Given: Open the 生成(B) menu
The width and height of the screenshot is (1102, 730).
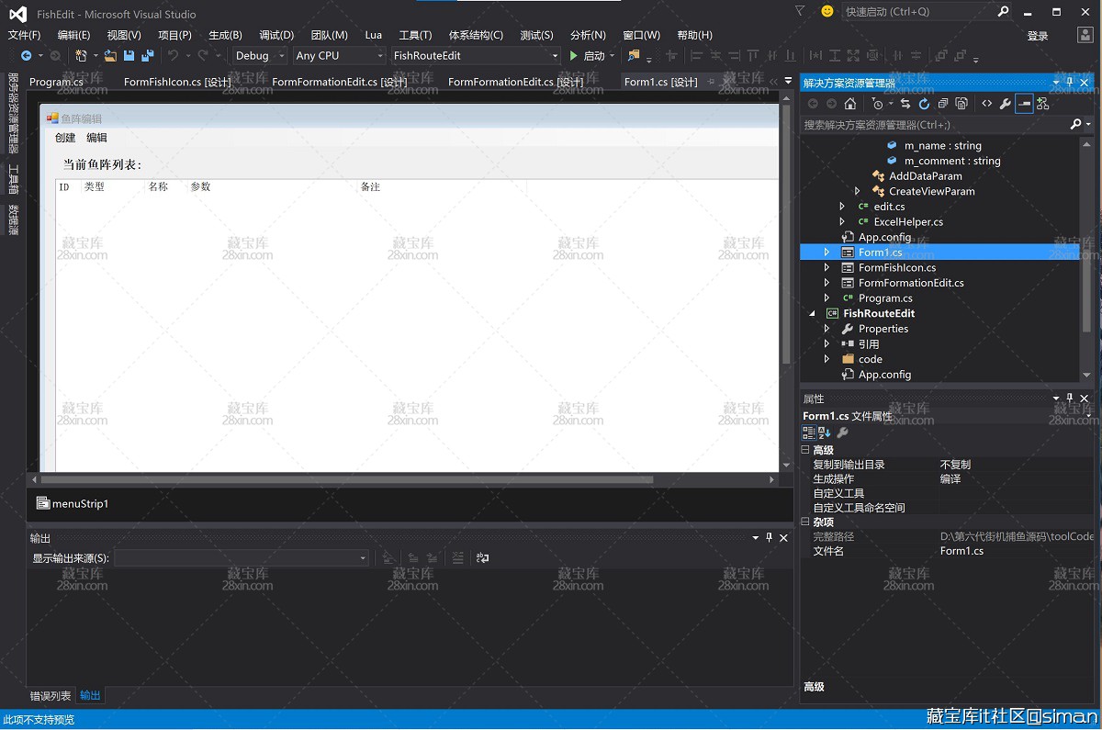Looking at the screenshot, I should [225, 35].
